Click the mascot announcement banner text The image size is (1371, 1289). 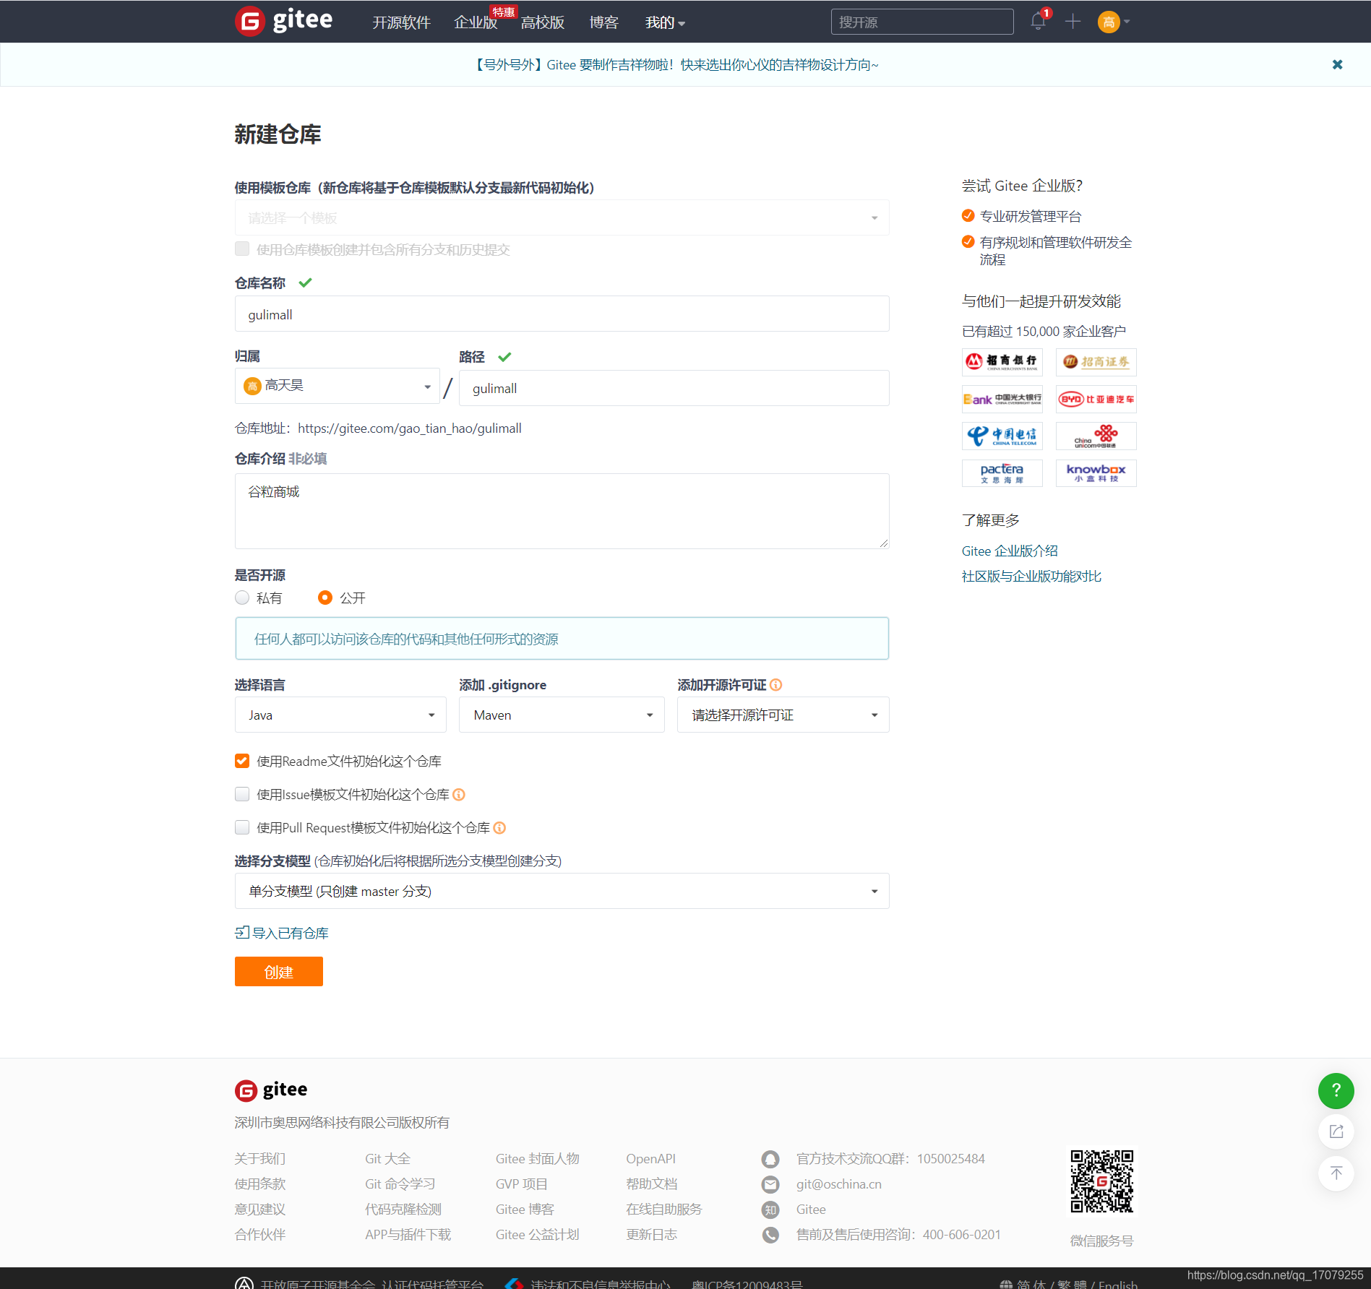click(x=675, y=64)
